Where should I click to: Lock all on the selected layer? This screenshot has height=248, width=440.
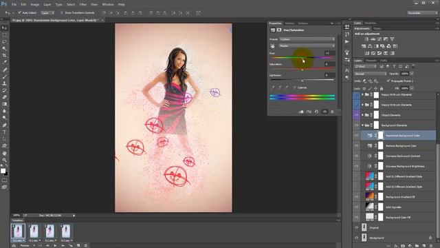tap(382, 88)
